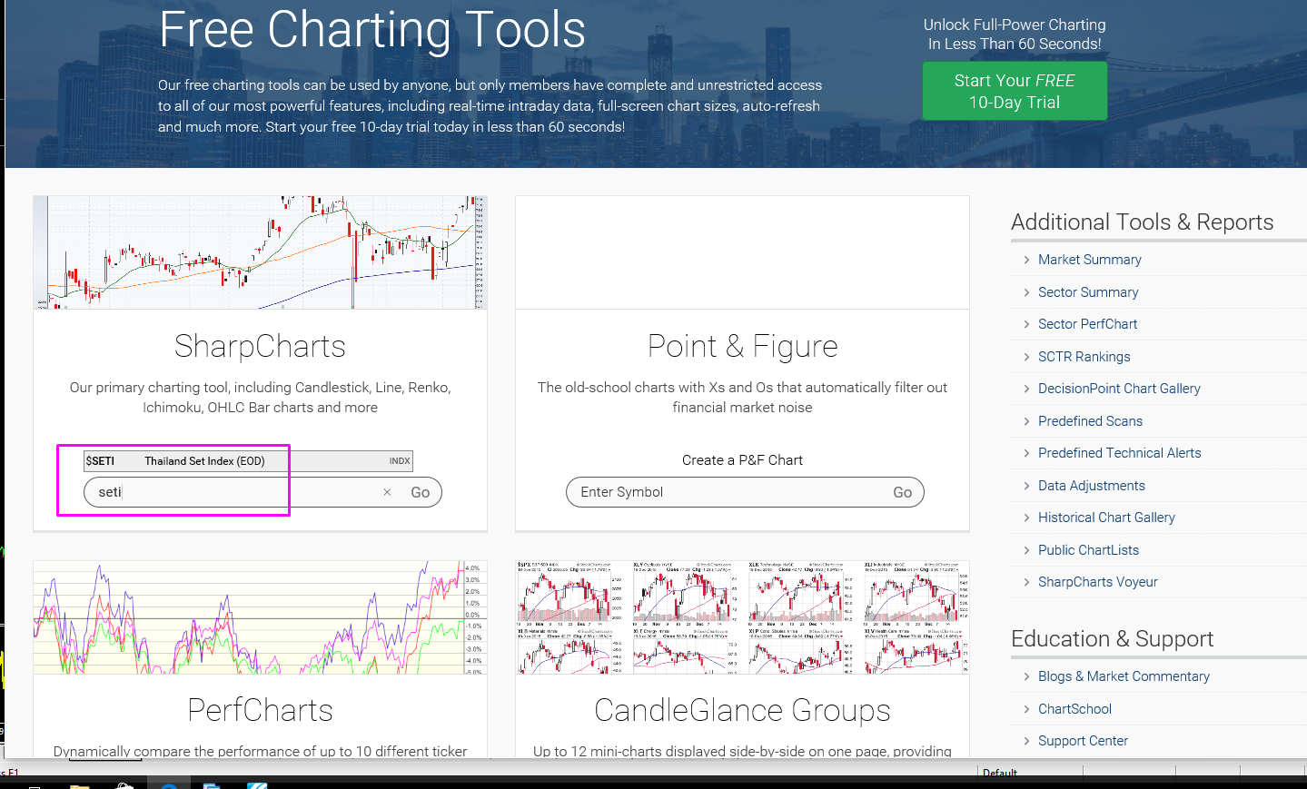The width and height of the screenshot is (1307, 789).
Task: Click the chevron next to Predefined Scans
Action: (x=1026, y=421)
